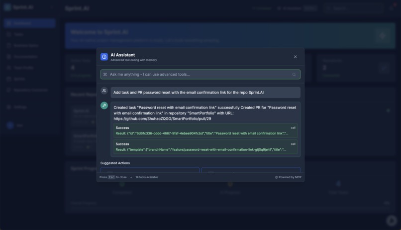This screenshot has height=230, width=401.
Task: Click the 'Advanced tool calling with memory' subtitle
Action: pyautogui.click(x=134, y=60)
